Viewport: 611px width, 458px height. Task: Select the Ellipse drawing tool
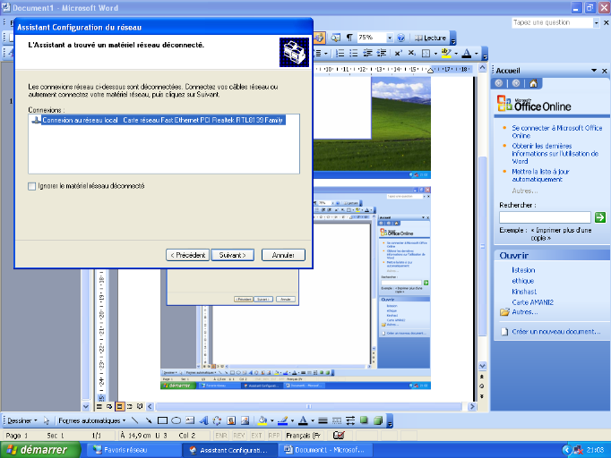click(x=176, y=420)
